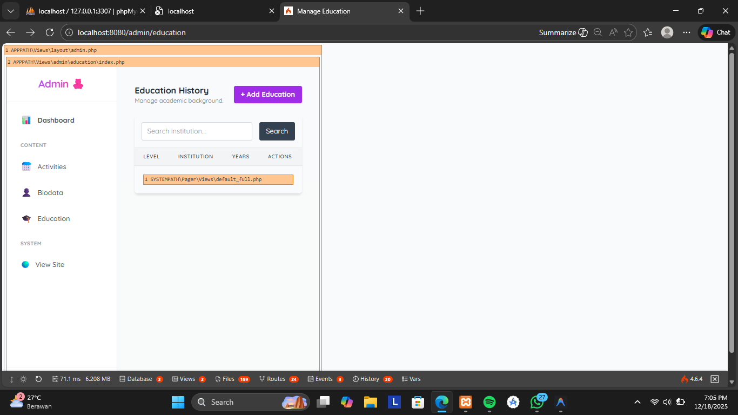738x415 pixels.
Task: Add page to favorites with star icon
Action: [x=628, y=32]
